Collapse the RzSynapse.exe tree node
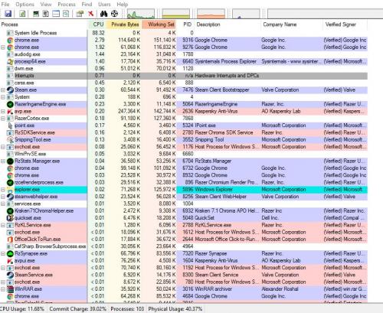Image resolution: width=383 pixels, height=313 pixels. point(3,253)
